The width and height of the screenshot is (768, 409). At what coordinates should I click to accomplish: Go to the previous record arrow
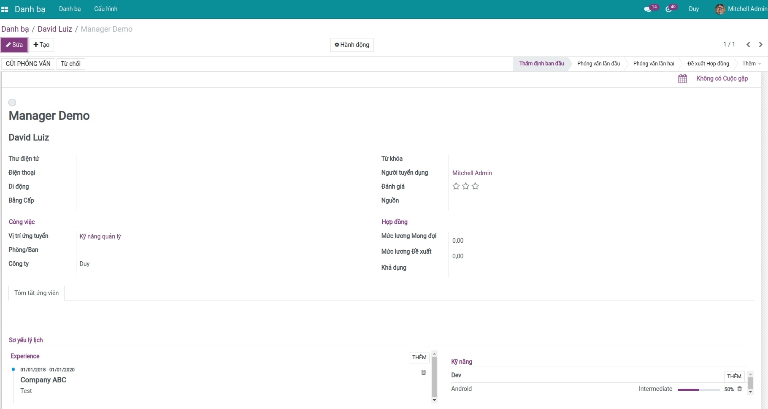(748, 45)
